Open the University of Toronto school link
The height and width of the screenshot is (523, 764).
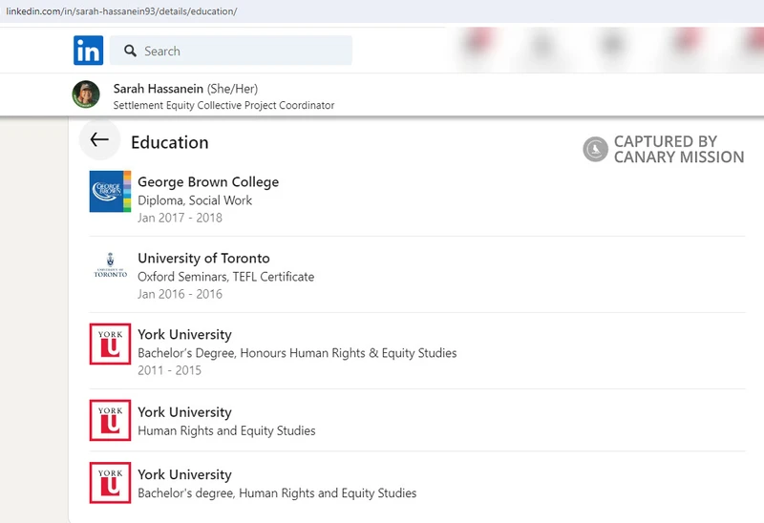pyautogui.click(x=203, y=258)
